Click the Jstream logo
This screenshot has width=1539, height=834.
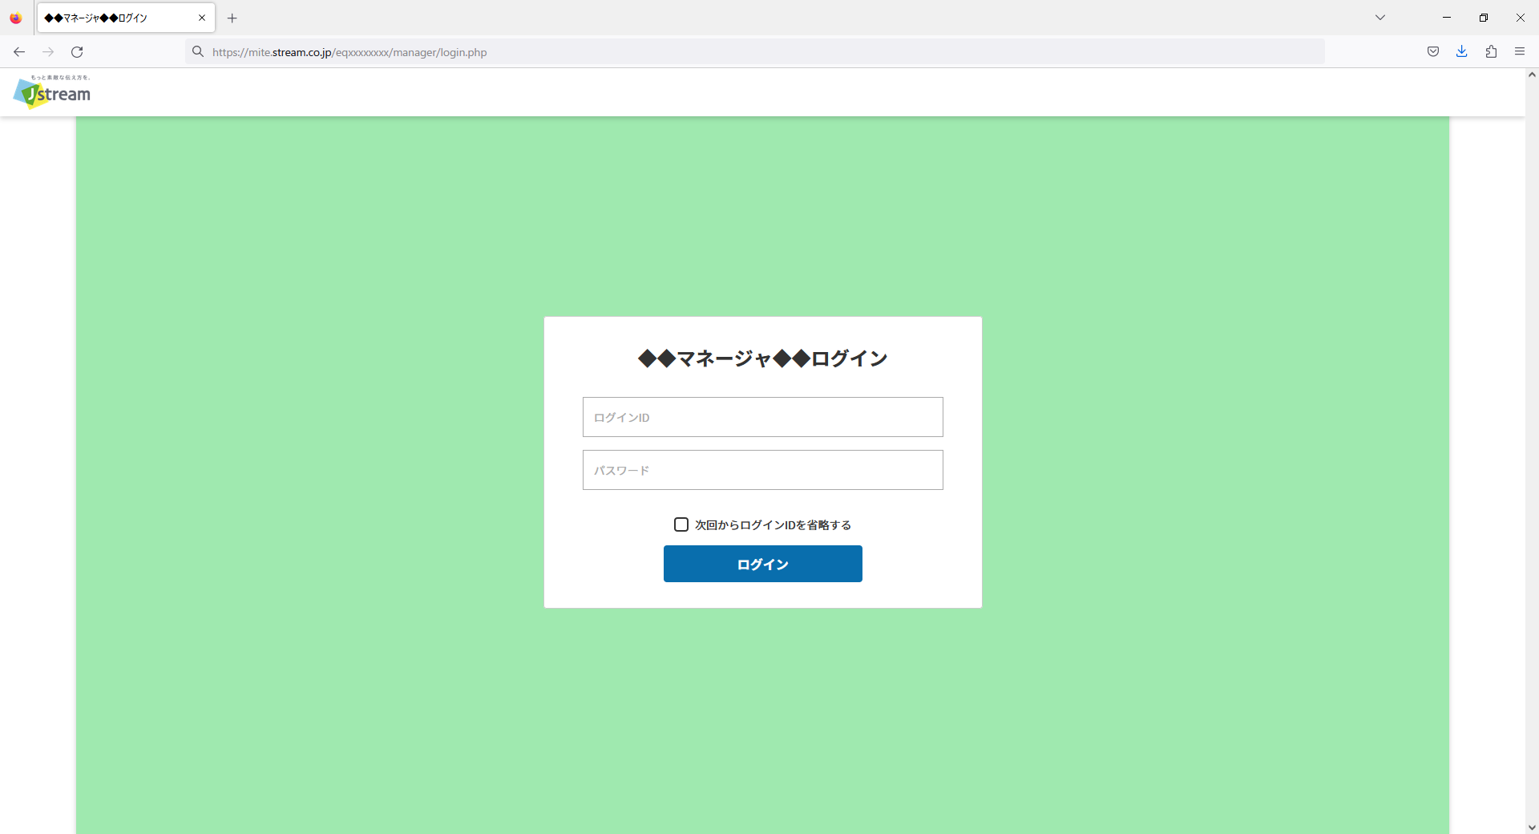52,91
